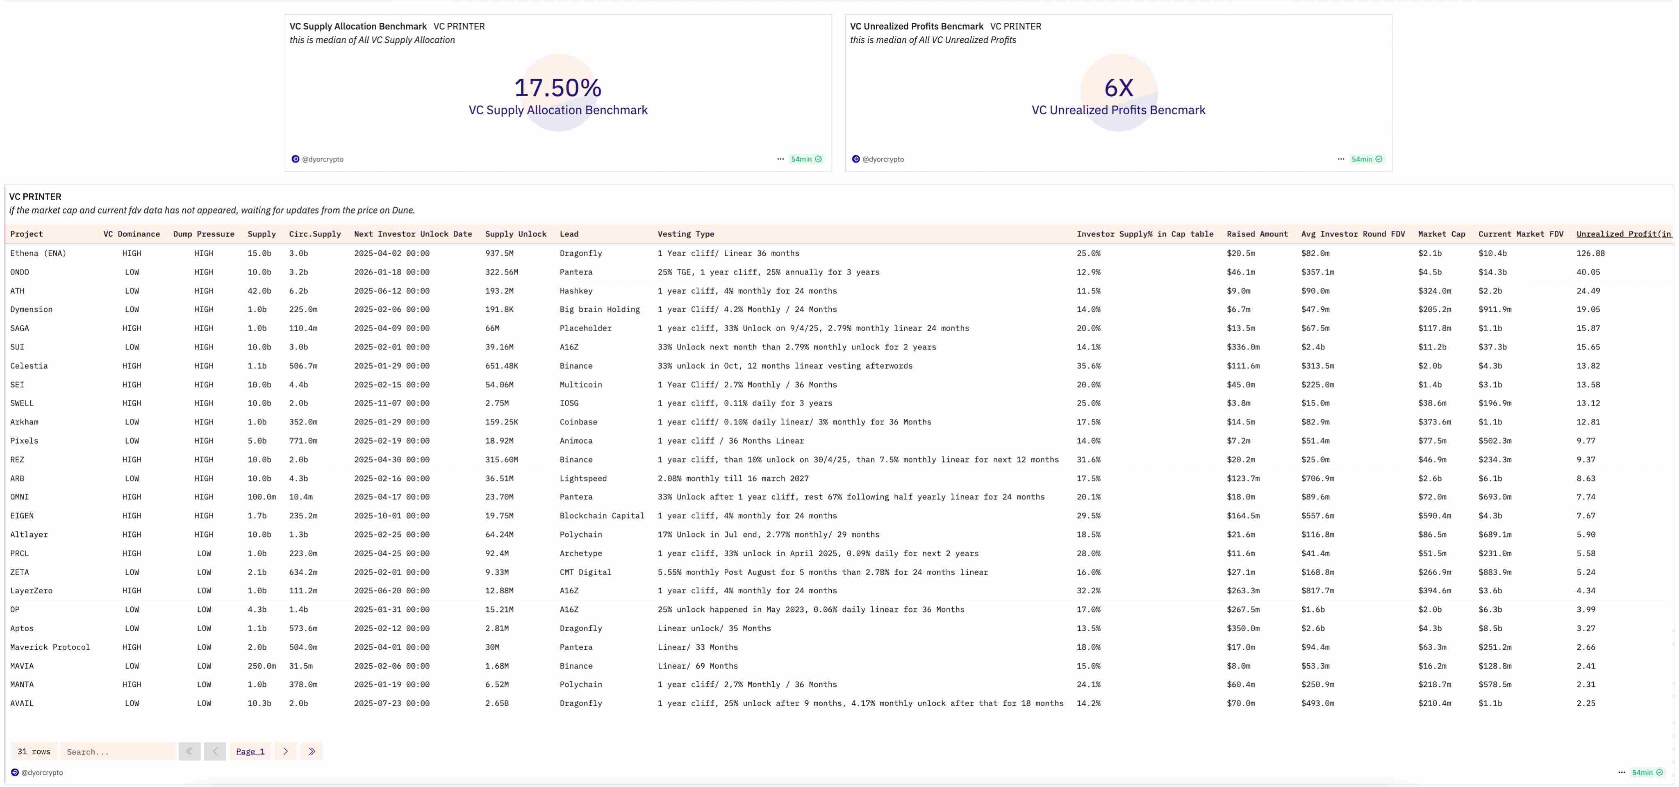1679x787 pixels.
Task: Open three-dot menu on Supply Allocation card
Action: (780, 159)
